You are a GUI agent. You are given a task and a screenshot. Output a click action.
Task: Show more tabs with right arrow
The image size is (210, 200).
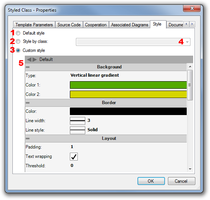coord(192,24)
